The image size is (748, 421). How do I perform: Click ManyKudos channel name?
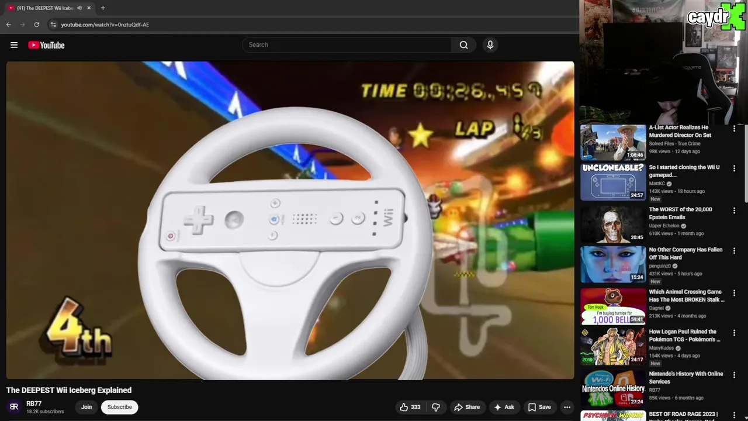pyautogui.click(x=662, y=348)
